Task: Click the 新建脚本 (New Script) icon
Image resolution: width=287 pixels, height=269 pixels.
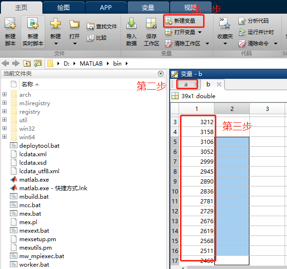Action: click(x=10, y=23)
